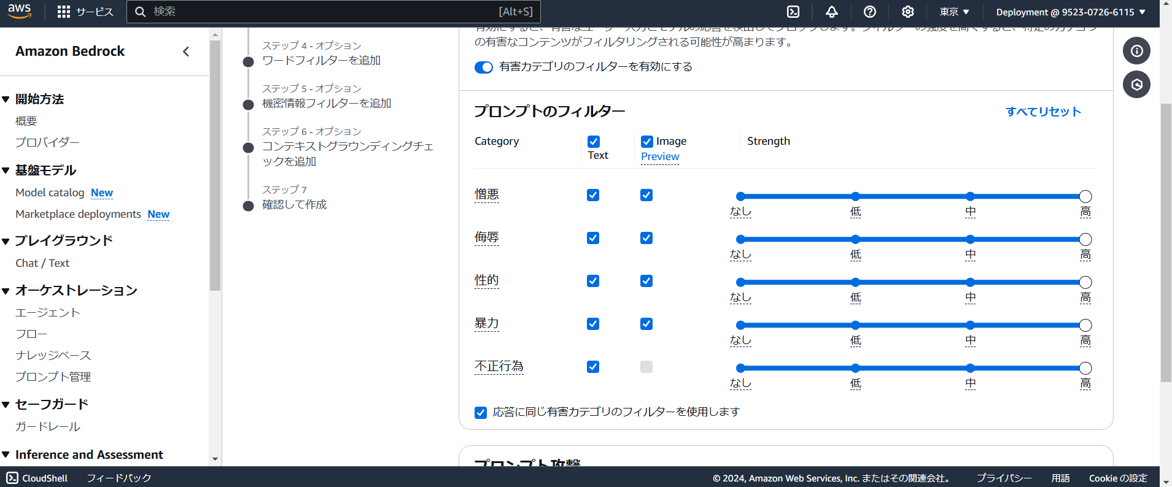Image resolution: width=1172 pixels, height=487 pixels.
Task: Open the info panel circle icon
Action: [1136, 51]
